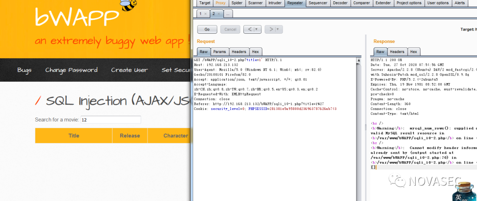Add new Repeater tab with the ... button

coord(228,14)
